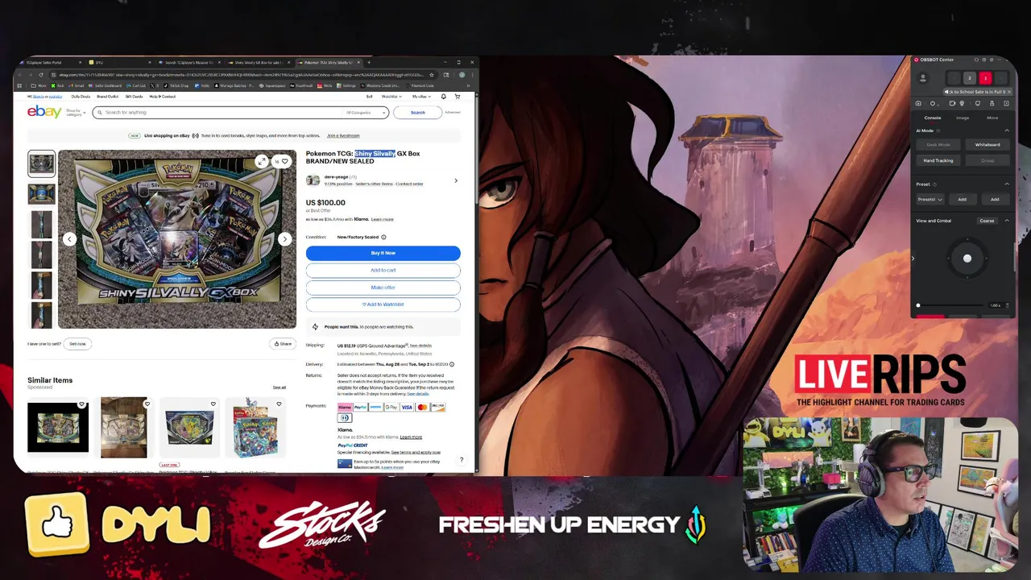
Task: Expand the OBSBOT side panel arrow
Action: [913, 259]
